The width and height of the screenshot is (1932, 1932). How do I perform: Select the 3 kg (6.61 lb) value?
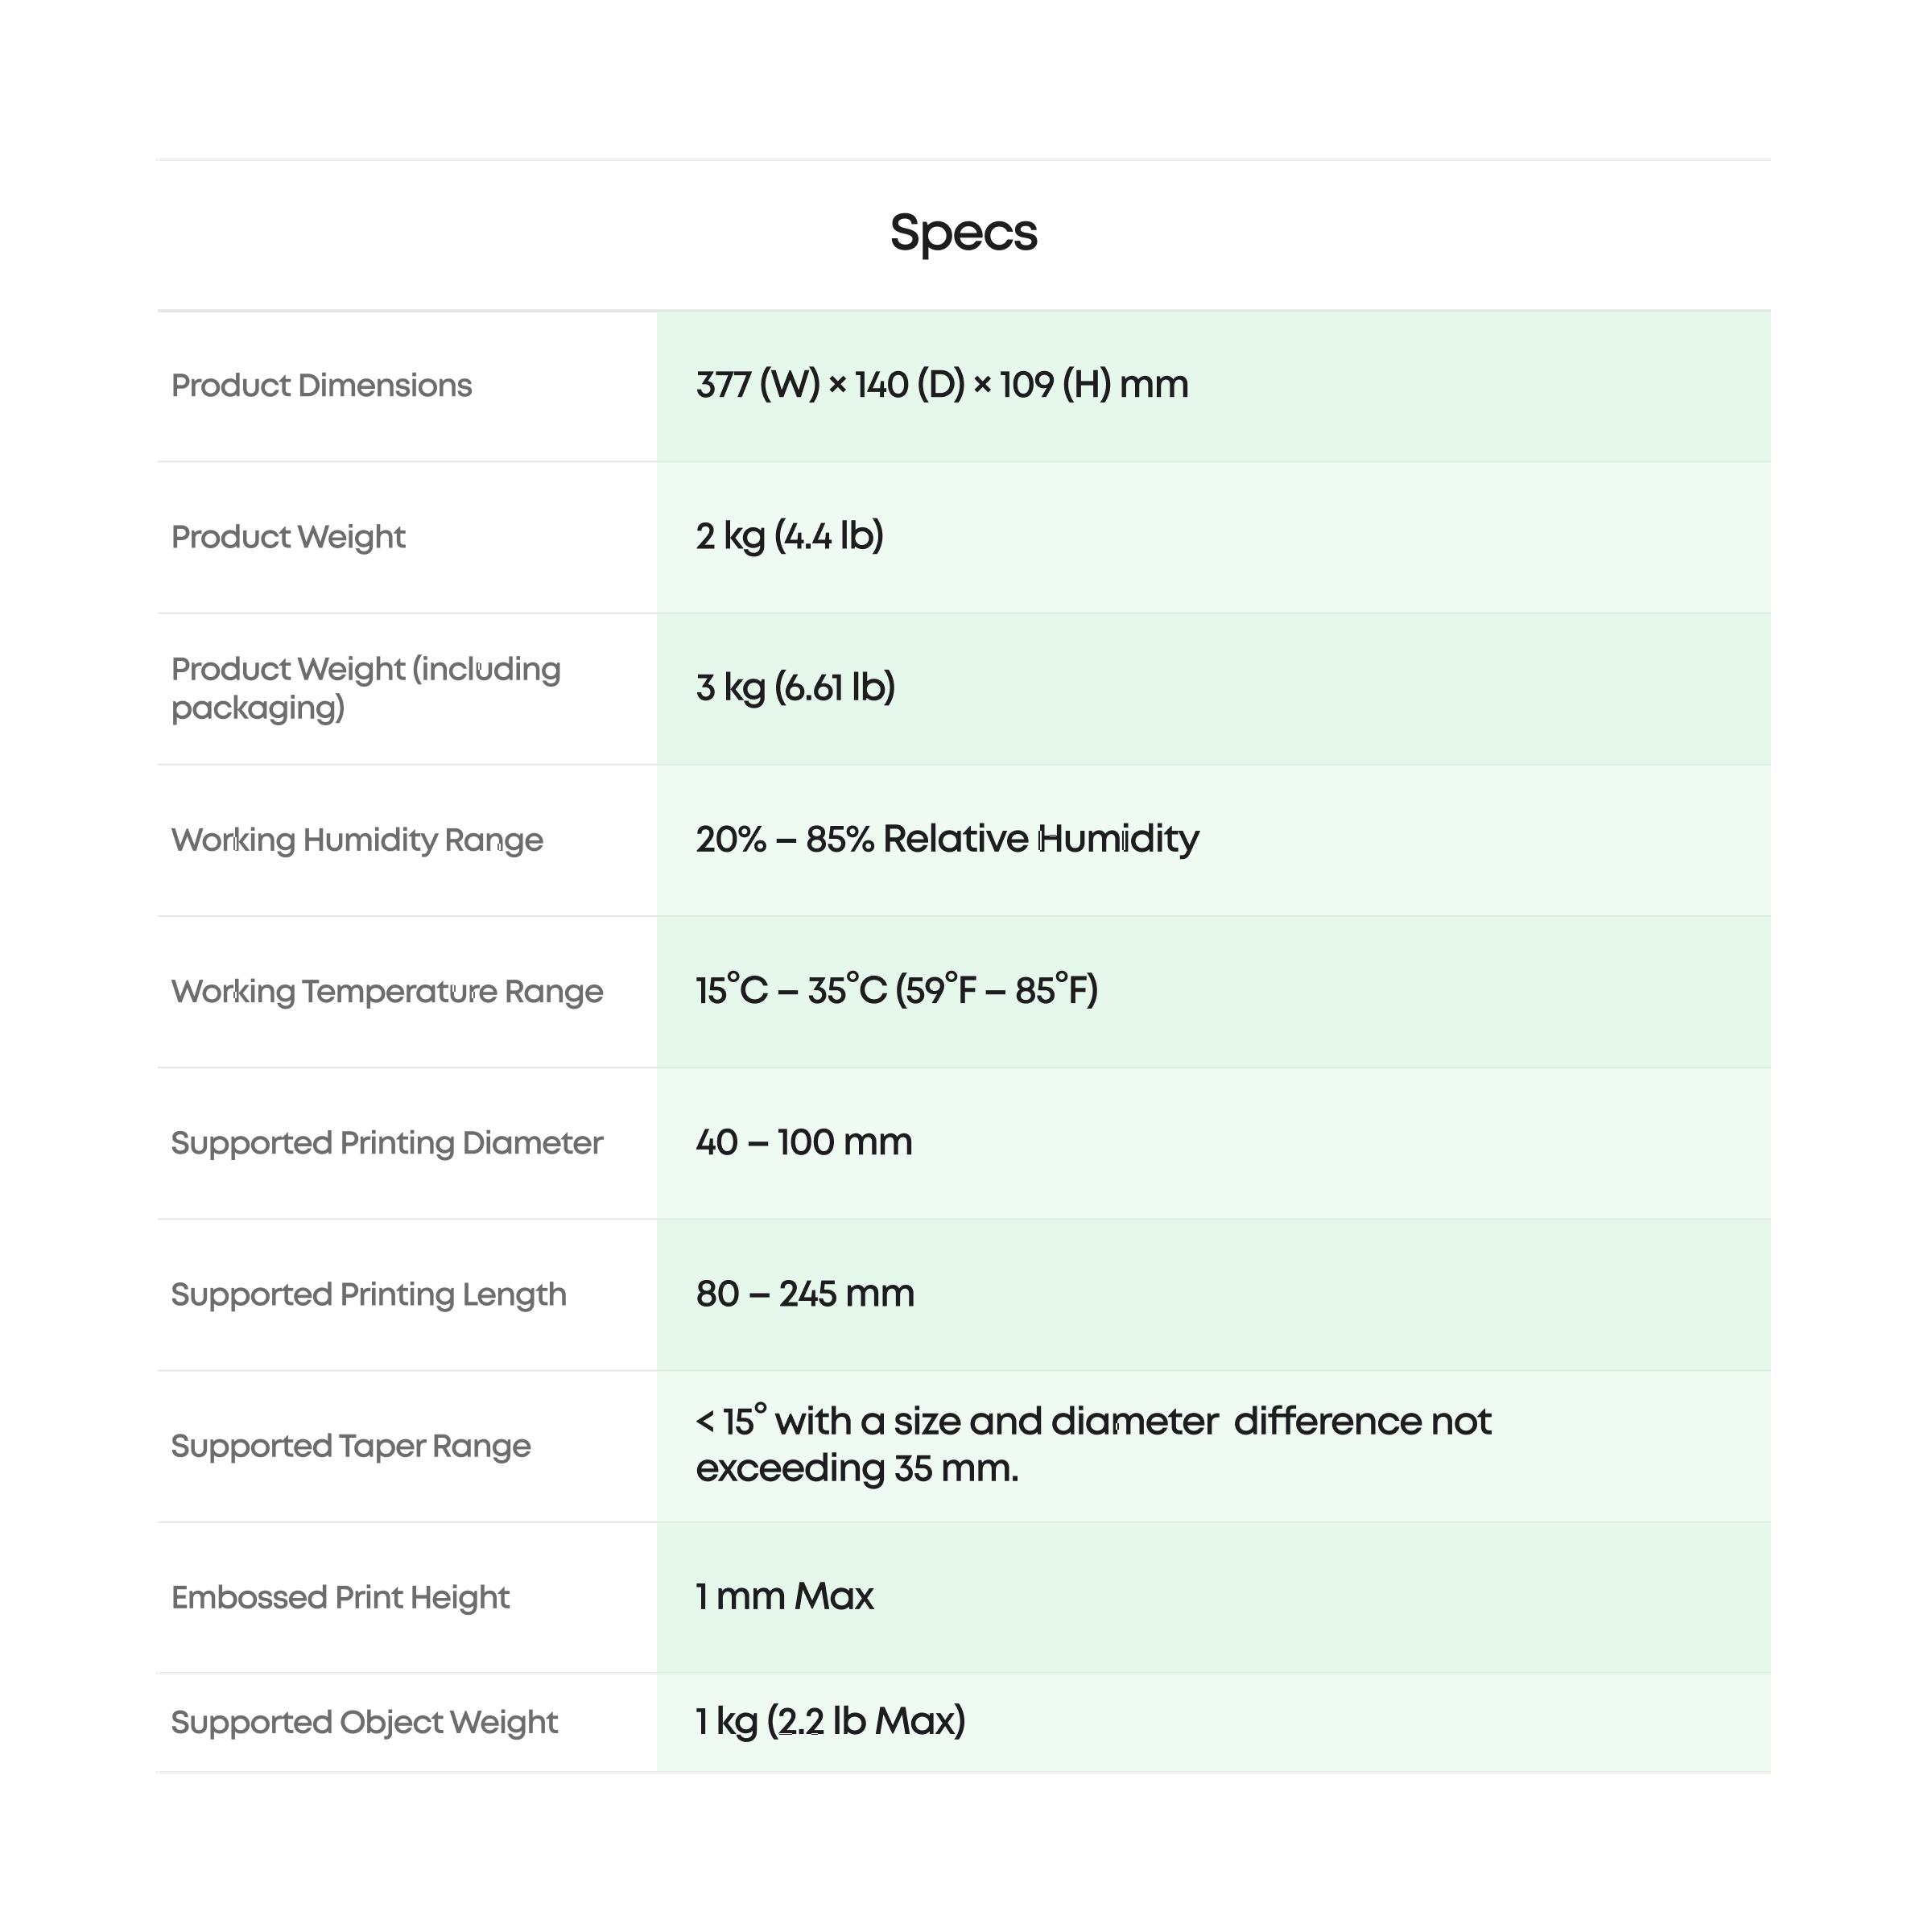point(795,688)
